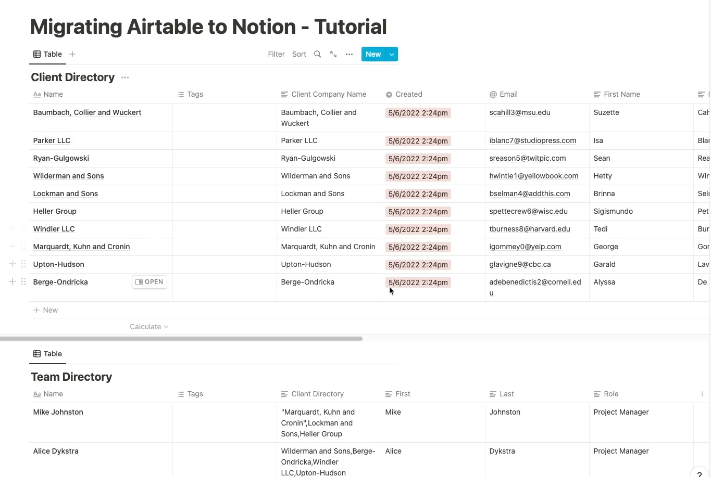Image resolution: width=711 pixels, height=477 pixels.
Task: Click email scahill3@msu.edu cell
Action: (538, 118)
